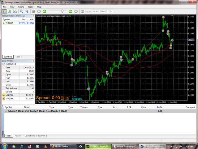Screen dimensions: 198x149
Task: Click the testing speed slider handle
Action: click(x=62, y=11)
